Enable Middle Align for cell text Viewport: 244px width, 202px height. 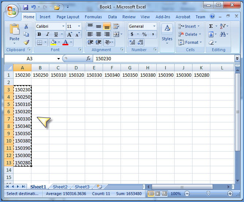click(x=99, y=26)
